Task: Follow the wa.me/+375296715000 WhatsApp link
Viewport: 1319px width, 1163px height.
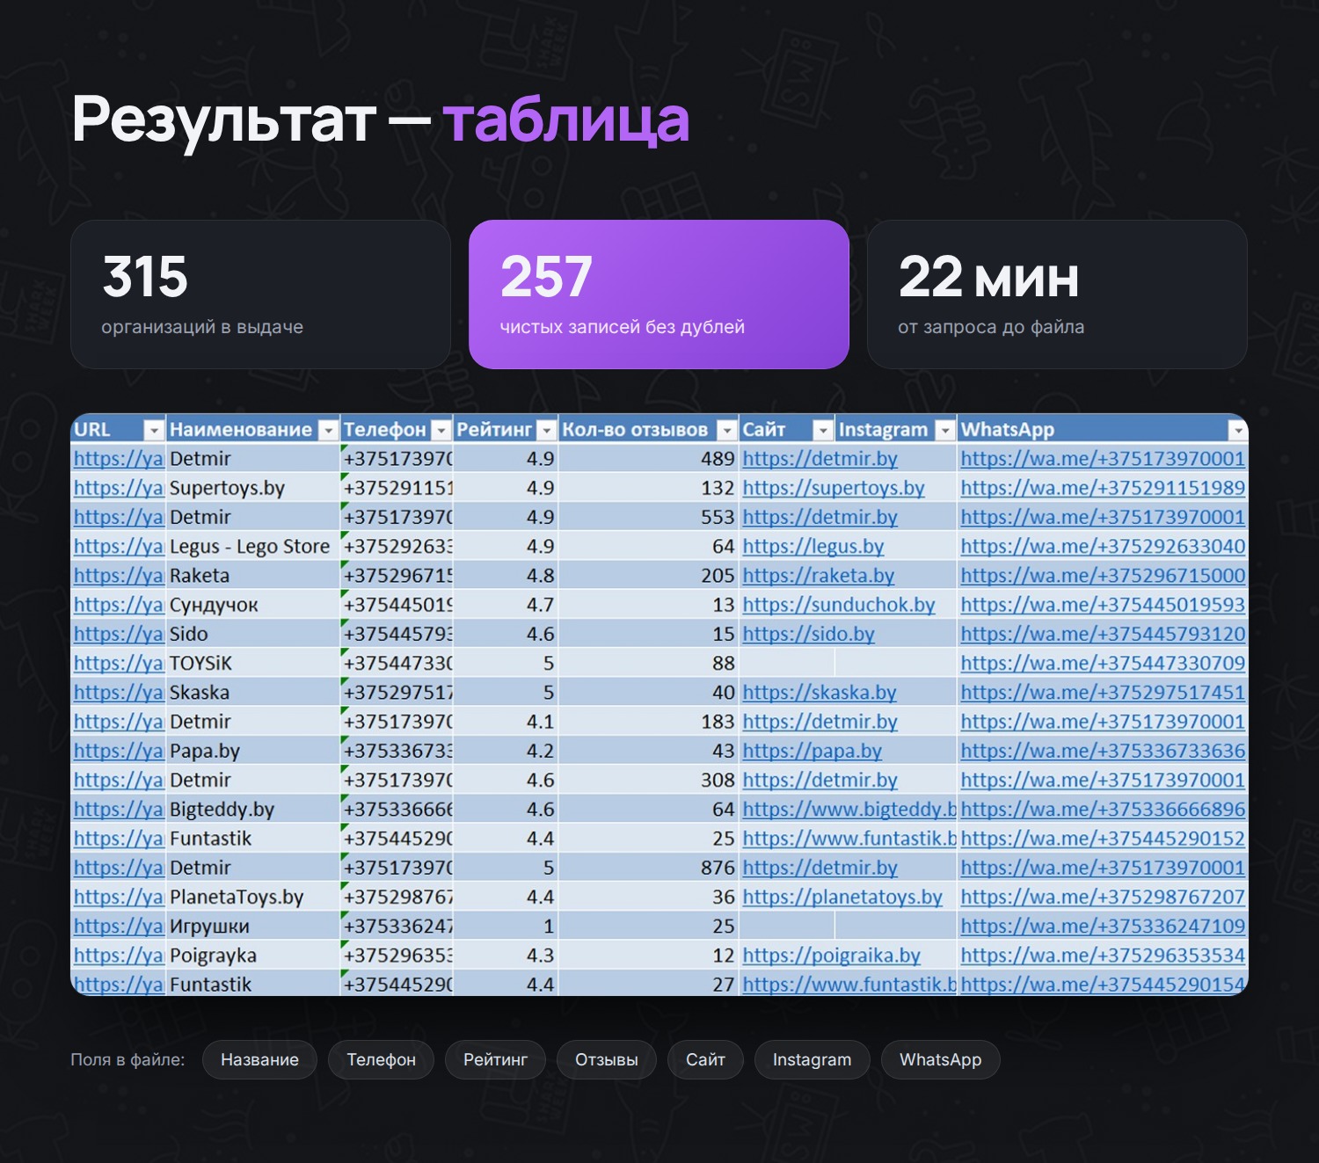Action: coord(1103,576)
